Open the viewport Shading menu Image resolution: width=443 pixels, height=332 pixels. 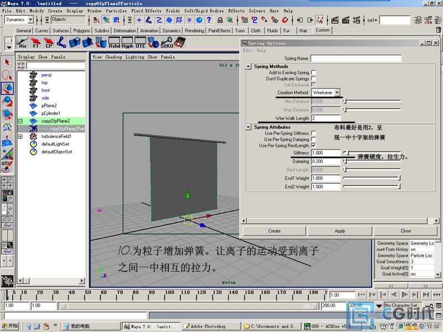pyautogui.click(x=114, y=57)
